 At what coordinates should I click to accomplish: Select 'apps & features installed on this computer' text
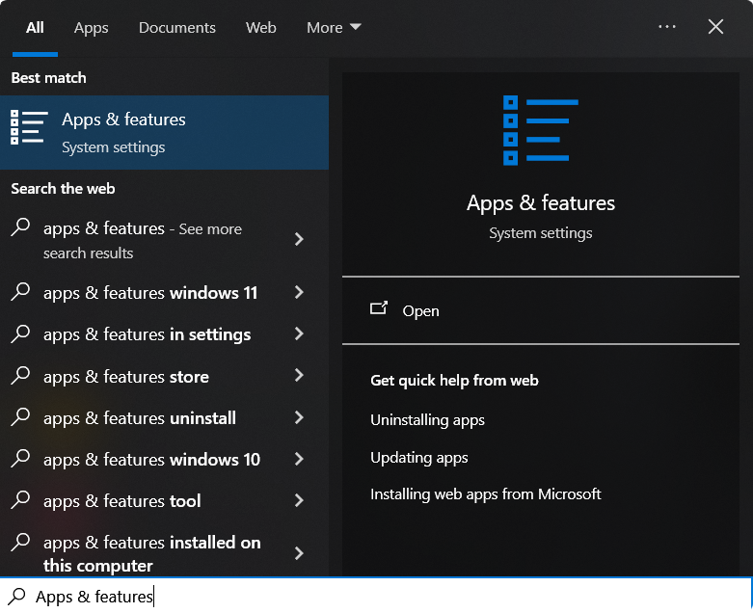click(x=151, y=554)
